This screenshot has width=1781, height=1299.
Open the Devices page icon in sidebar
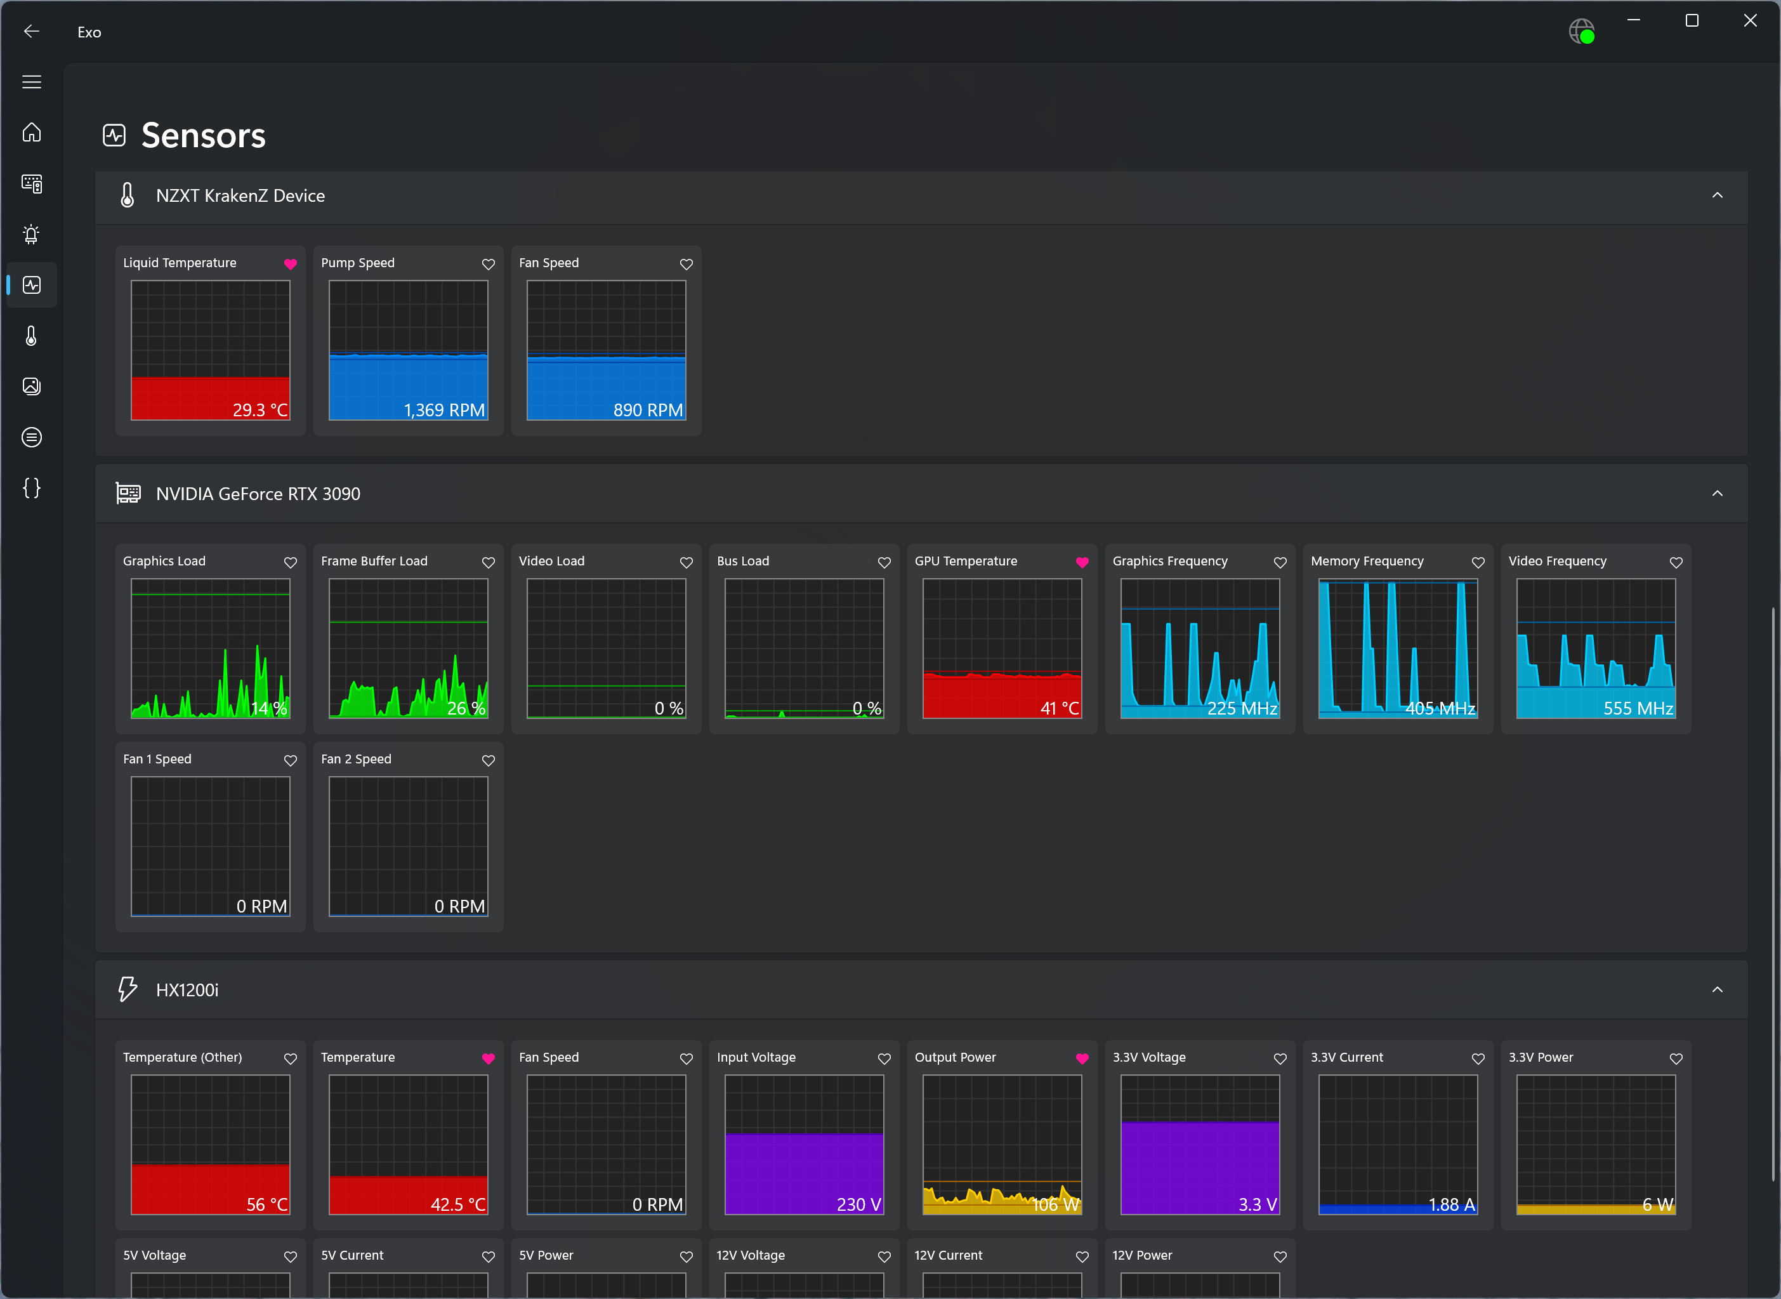coord(32,183)
